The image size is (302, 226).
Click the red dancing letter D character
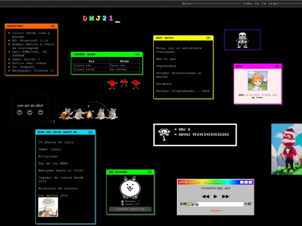112,85
